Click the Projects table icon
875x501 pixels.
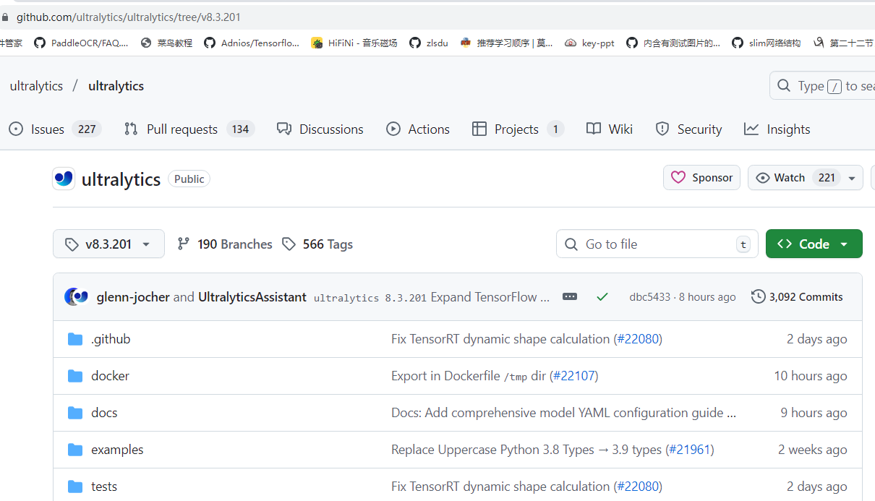click(479, 129)
